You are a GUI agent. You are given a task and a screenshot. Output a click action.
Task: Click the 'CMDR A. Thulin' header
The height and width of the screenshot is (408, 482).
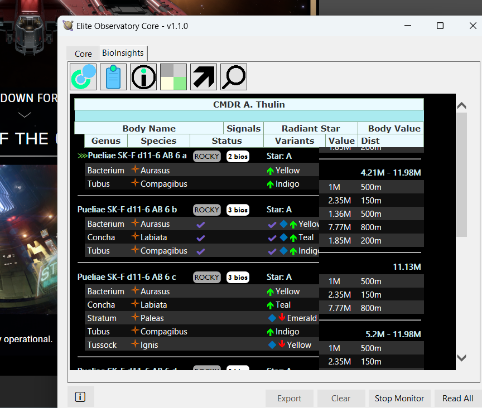pos(249,104)
